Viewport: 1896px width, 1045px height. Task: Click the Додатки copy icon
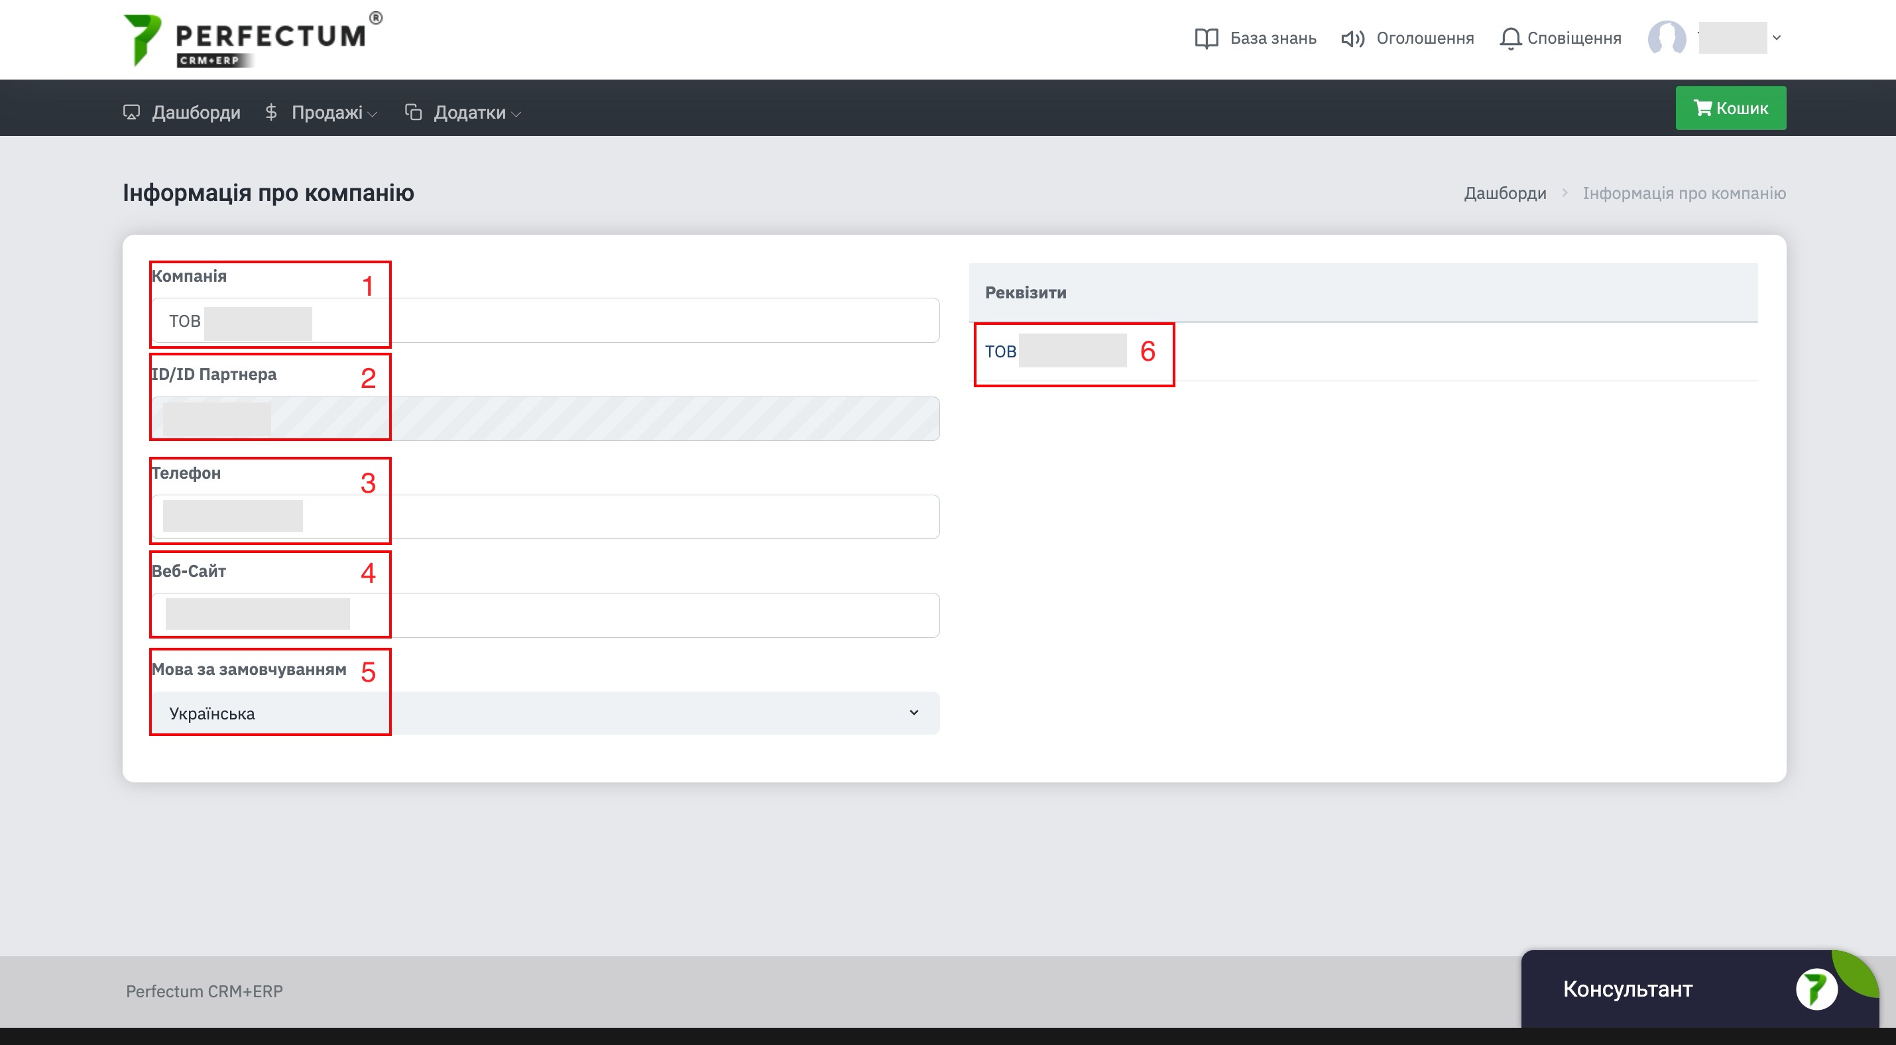point(413,112)
